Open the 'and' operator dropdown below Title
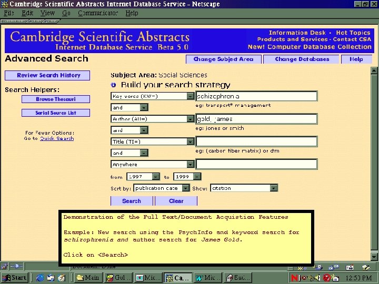 (144, 153)
